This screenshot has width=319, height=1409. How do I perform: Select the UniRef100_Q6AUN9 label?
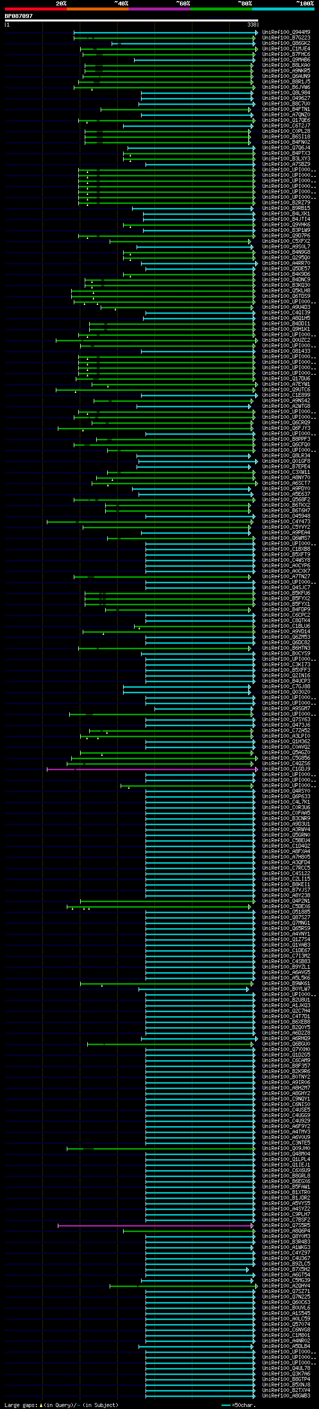286,76
